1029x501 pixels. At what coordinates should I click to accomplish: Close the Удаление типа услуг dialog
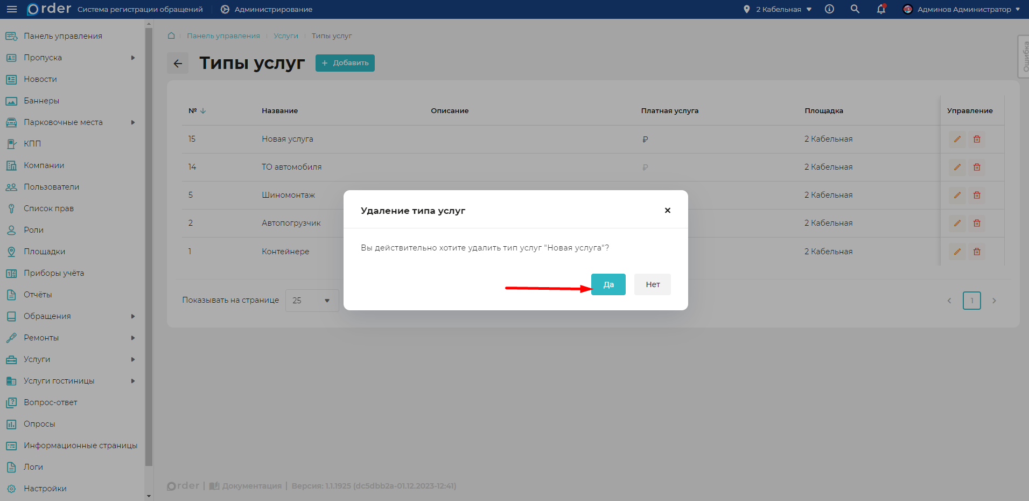pyautogui.click(x=667, y=211)
